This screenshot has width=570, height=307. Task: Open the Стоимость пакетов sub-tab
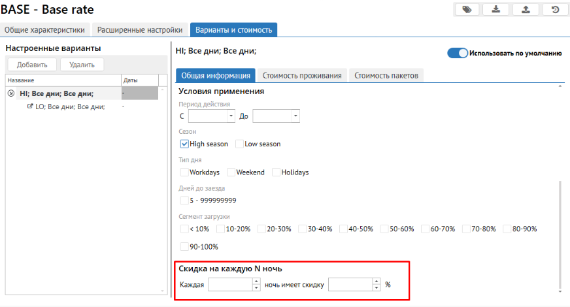[x=386, y=76]
